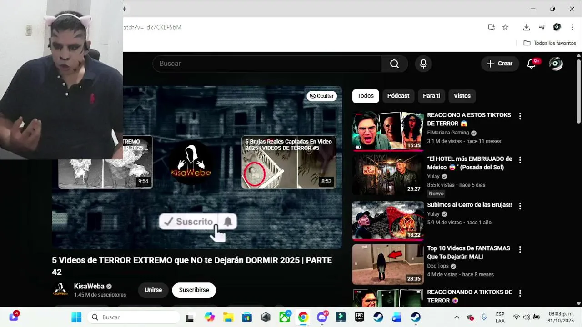Open Chrome three-dot menu

(572, 27)
